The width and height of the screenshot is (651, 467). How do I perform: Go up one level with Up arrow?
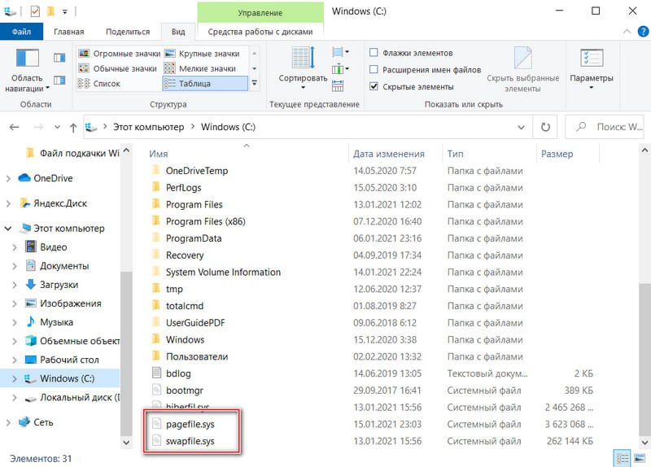pyautogui.click(x=73, y=128)
